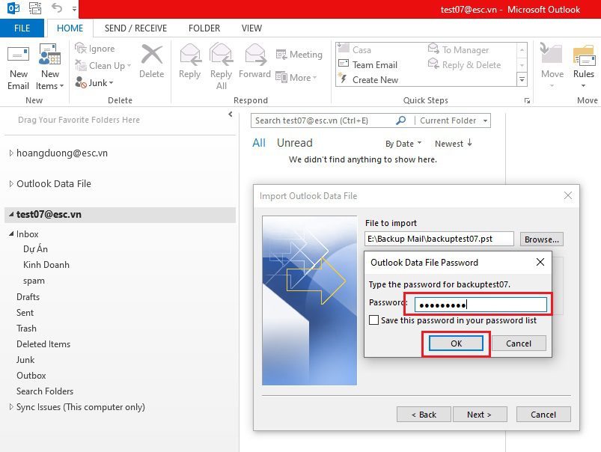Click the Send/Receive All Folders quick access icon
Viewport: 601px width, 452px height.
coord(35,8)
